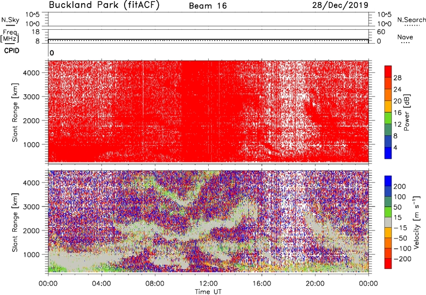Click the '50' label on the velocity scale
The width and height of the screenshot is (426, 295).
397,207
